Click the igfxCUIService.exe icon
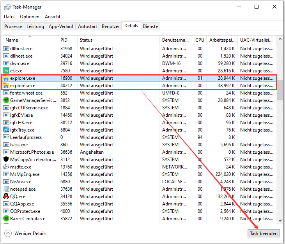285x244 pixels. pyautogui.click(x=6, y=107)
